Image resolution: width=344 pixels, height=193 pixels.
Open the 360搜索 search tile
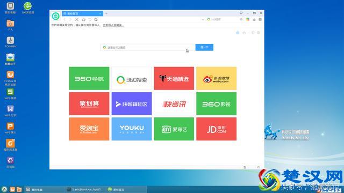[x=132, y=78]
